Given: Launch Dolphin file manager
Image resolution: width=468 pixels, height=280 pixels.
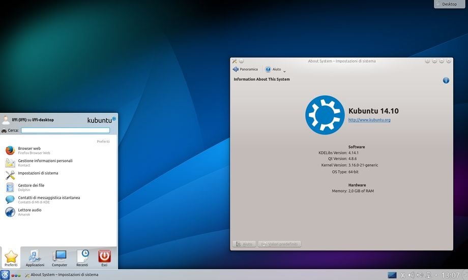Looking at the screenshot, I should [31, 188].
